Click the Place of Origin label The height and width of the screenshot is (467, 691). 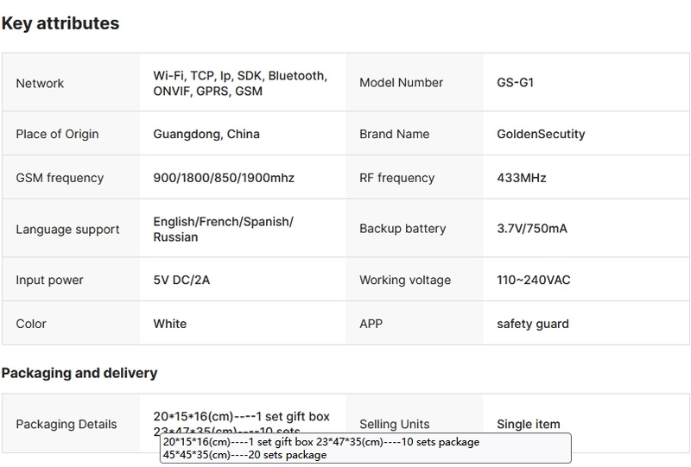(x=57, y=134)
